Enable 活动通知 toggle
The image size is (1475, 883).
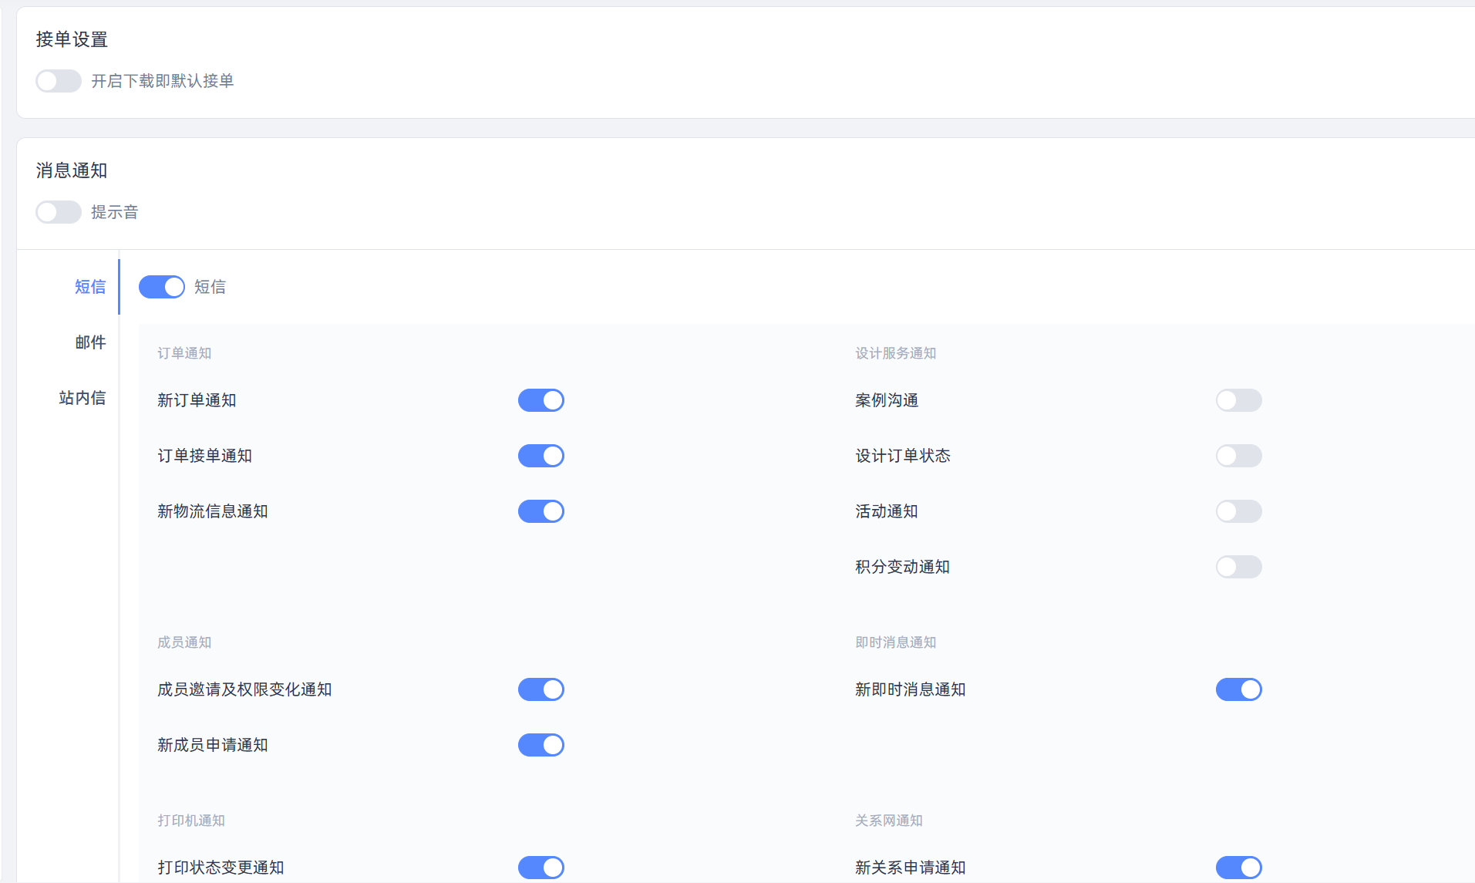coord(1239,511)
